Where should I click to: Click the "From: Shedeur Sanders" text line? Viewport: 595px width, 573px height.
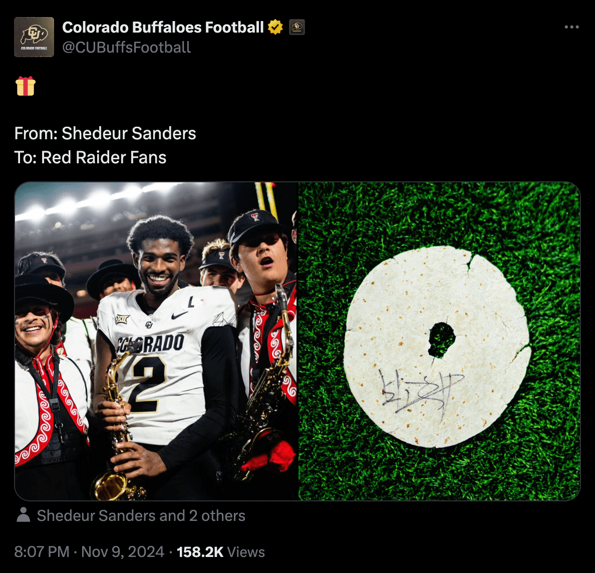tap(105, 133)
